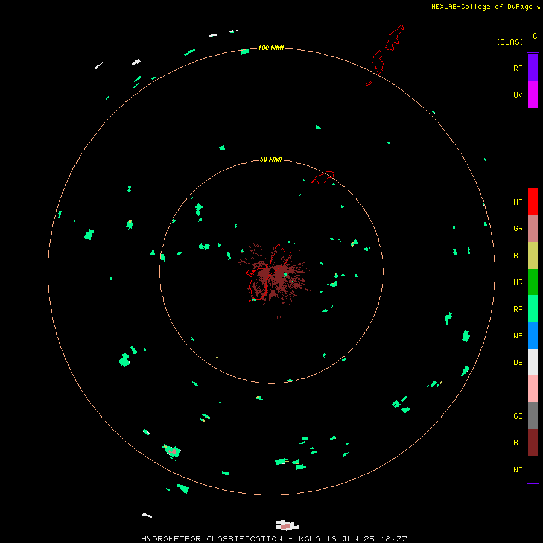Click the KGUA station identifier

(310, 539)
